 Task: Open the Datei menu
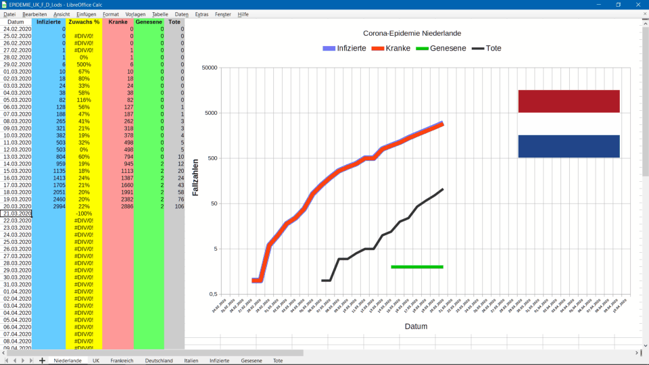click(9, 14)
